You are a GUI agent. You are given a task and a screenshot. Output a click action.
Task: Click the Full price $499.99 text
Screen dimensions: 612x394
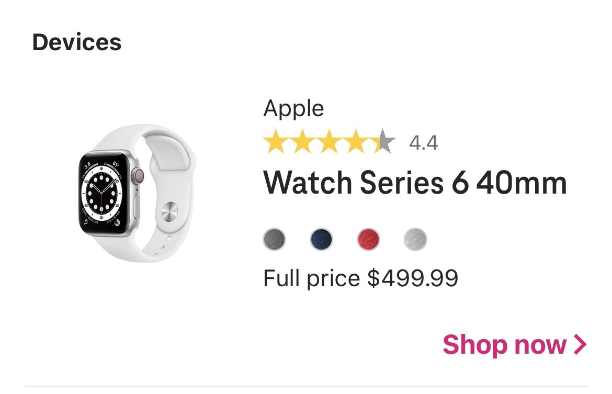tap(361, 277)
